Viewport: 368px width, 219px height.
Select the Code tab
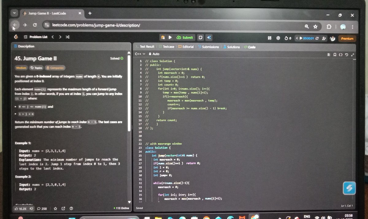250,47
